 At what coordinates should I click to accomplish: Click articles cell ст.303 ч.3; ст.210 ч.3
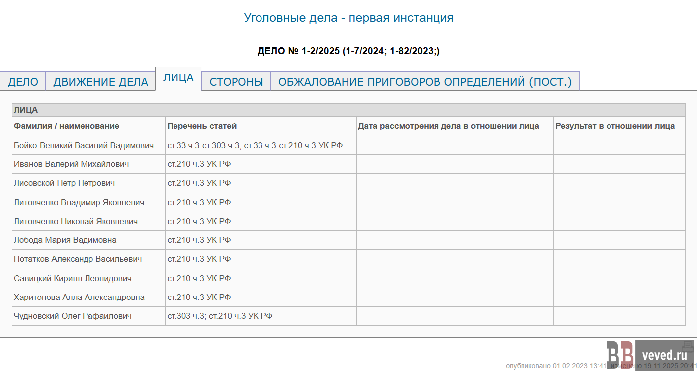220,316
